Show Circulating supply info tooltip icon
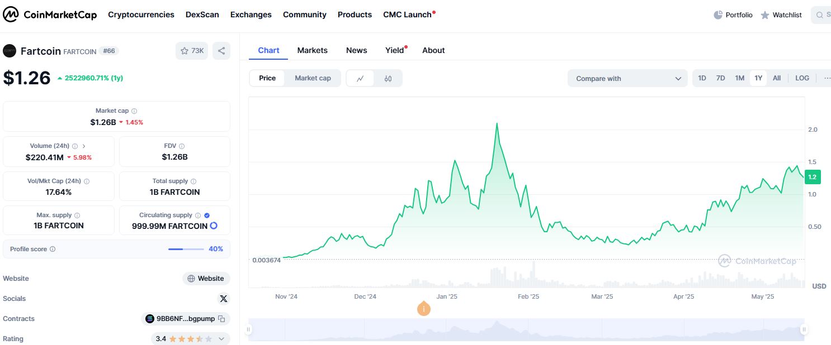 (197, 215)
